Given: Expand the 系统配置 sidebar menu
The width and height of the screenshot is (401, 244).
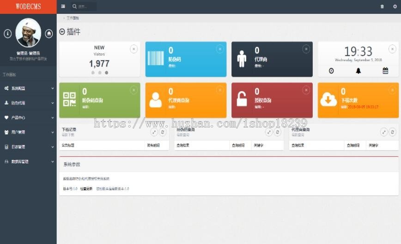Looking at the screenshot, I should [x=28, y=88].
